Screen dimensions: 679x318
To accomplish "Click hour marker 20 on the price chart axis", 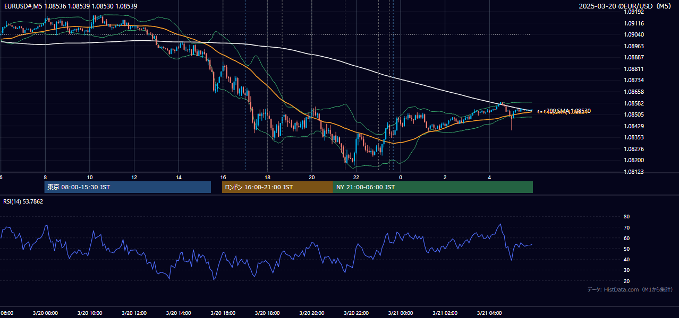I will tap(312, 178).
